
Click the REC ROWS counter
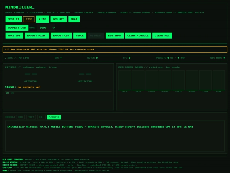pyautogui.click(x=218, y=58)
